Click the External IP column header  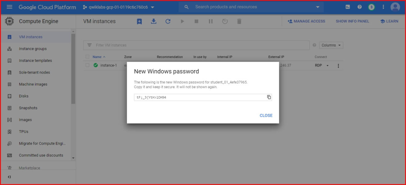(276, 57)
